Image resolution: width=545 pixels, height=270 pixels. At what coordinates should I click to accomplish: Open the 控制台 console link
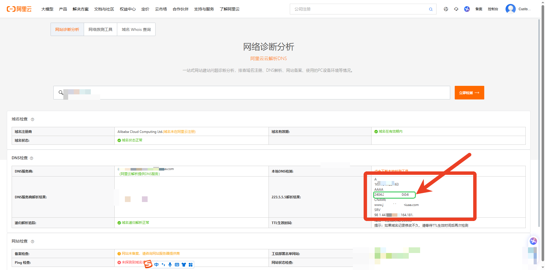(493, 9)
